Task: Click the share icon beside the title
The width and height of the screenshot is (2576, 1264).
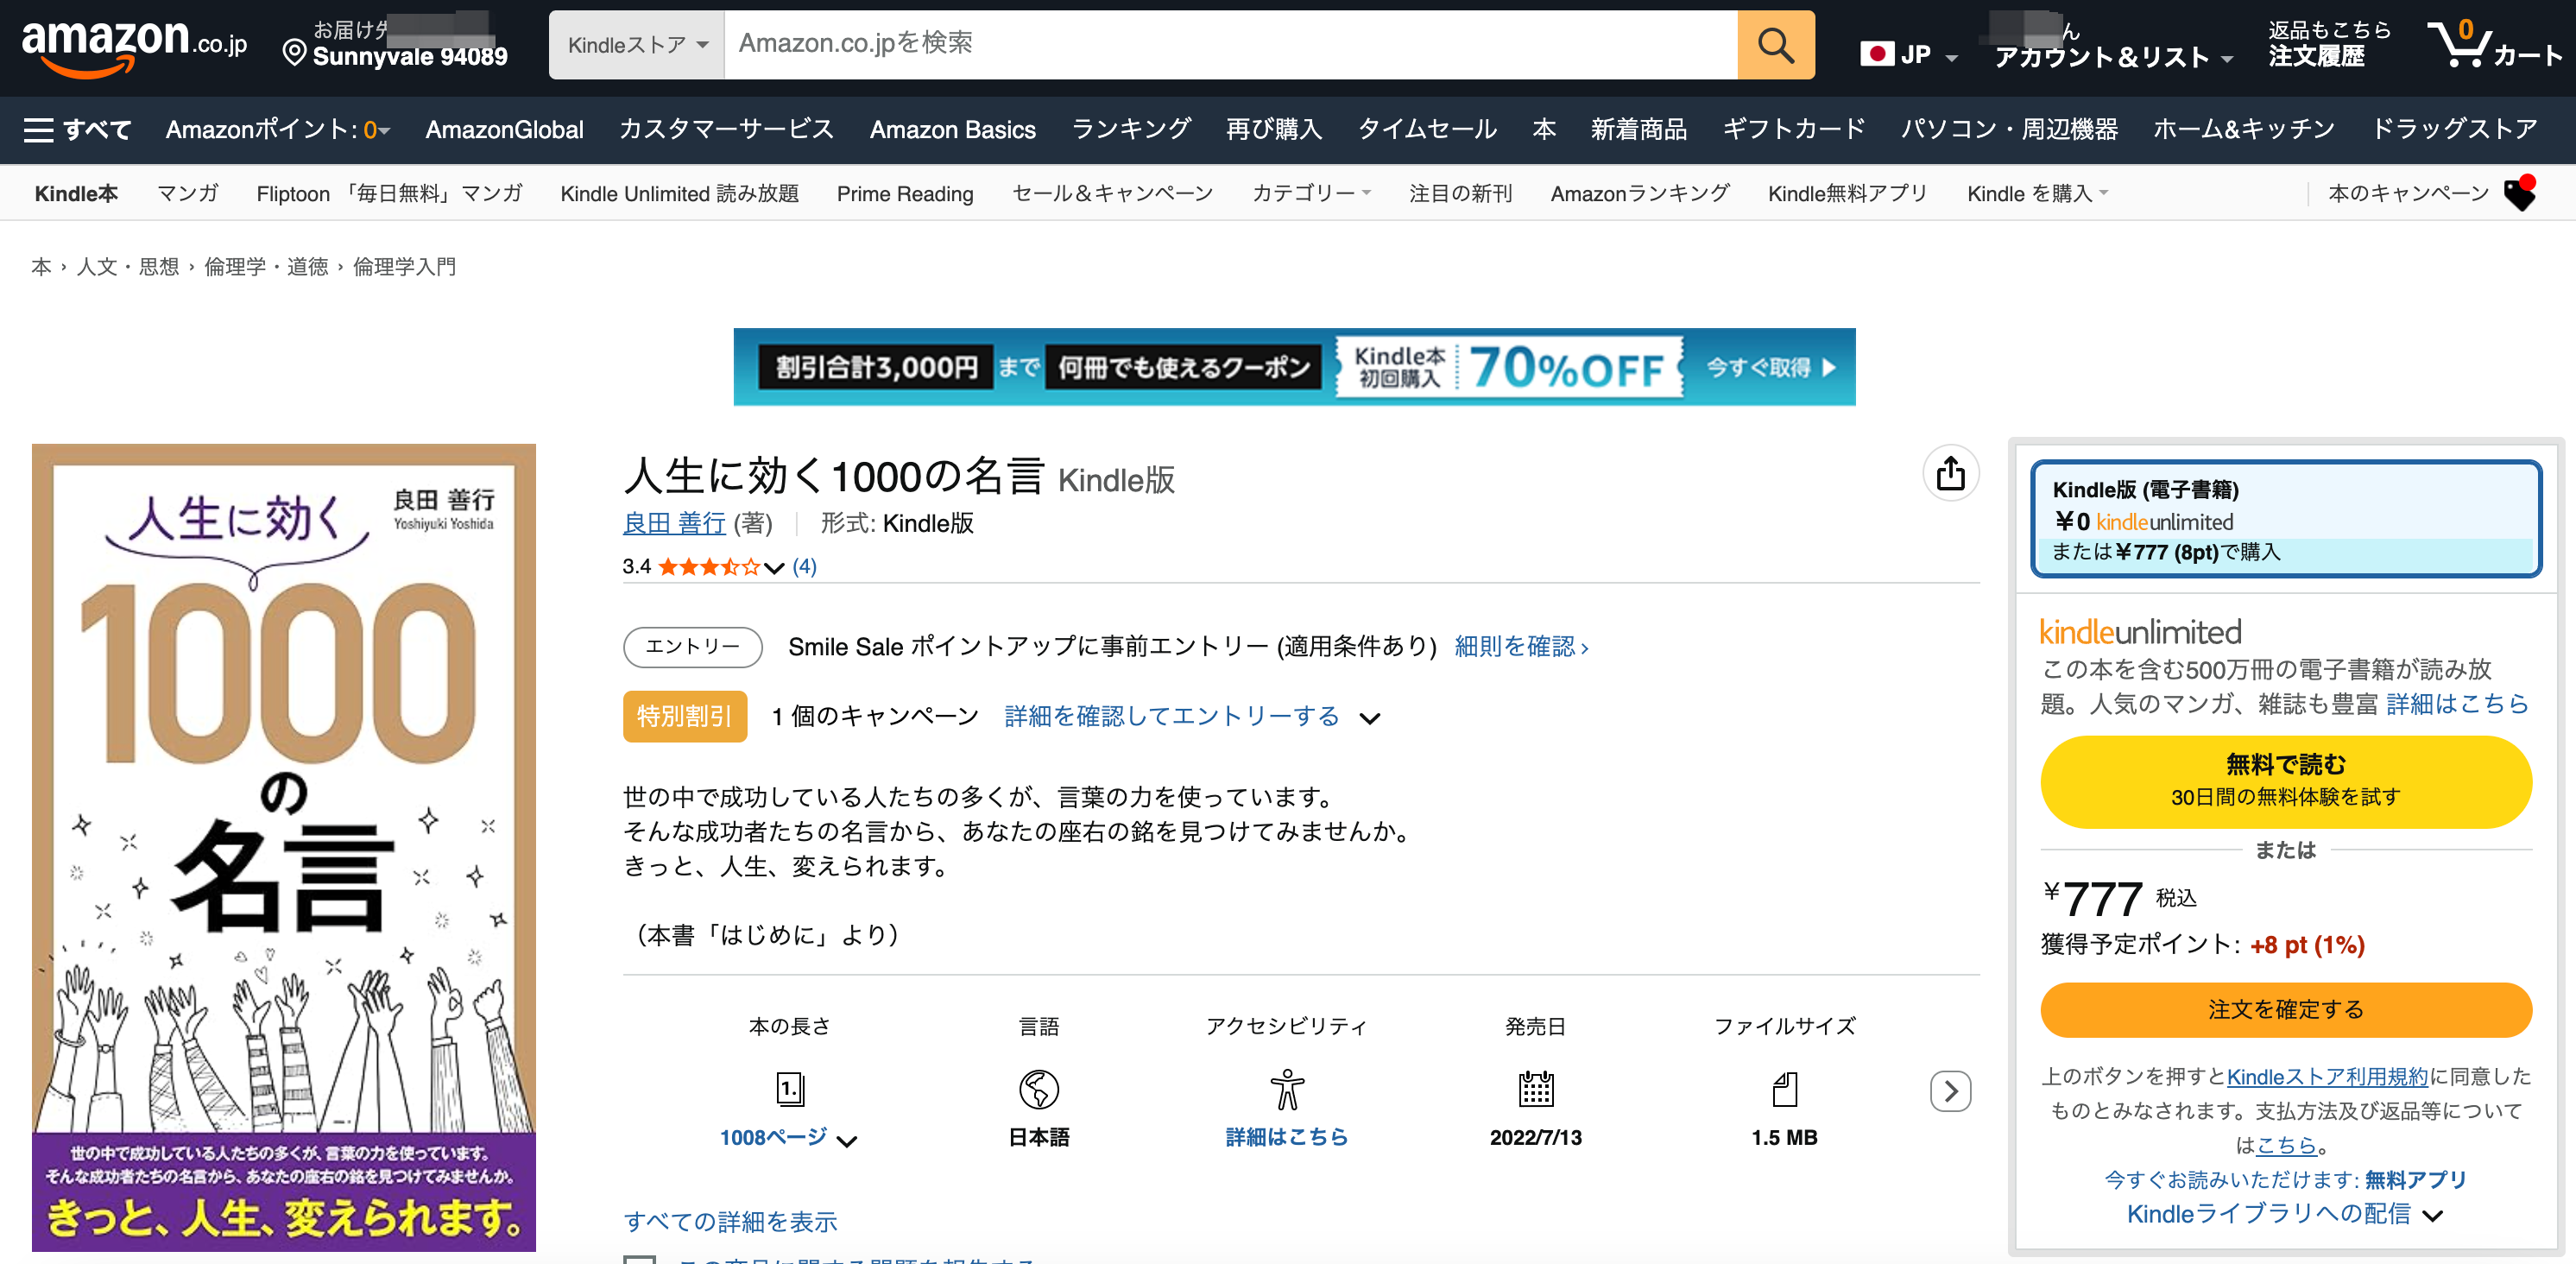Action: pos(1950,473)
